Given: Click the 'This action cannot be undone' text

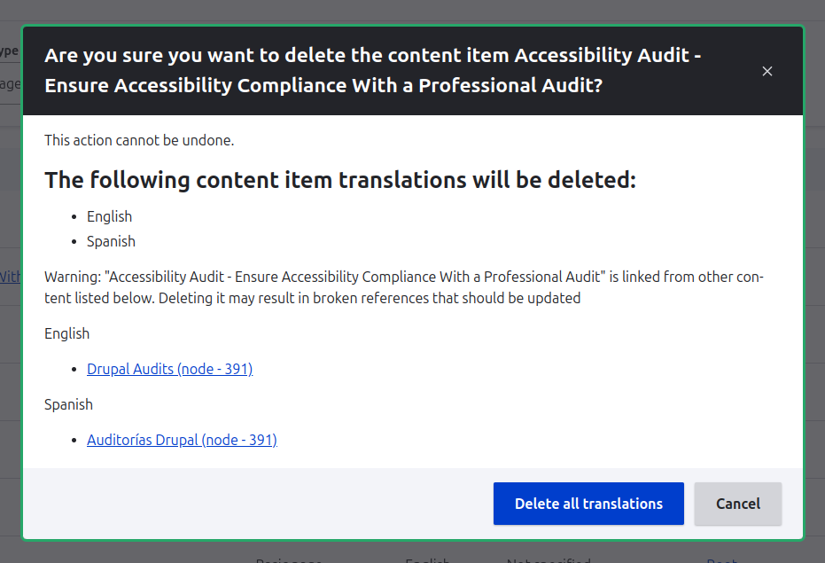Looking at the screenshot, I should click(x=139, y=140).
